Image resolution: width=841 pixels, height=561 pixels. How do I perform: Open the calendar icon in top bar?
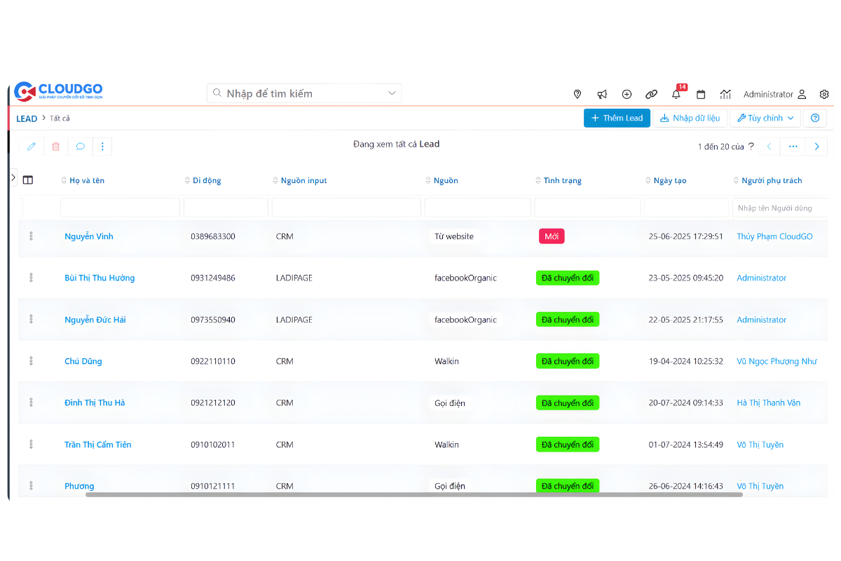pos(701,94)
